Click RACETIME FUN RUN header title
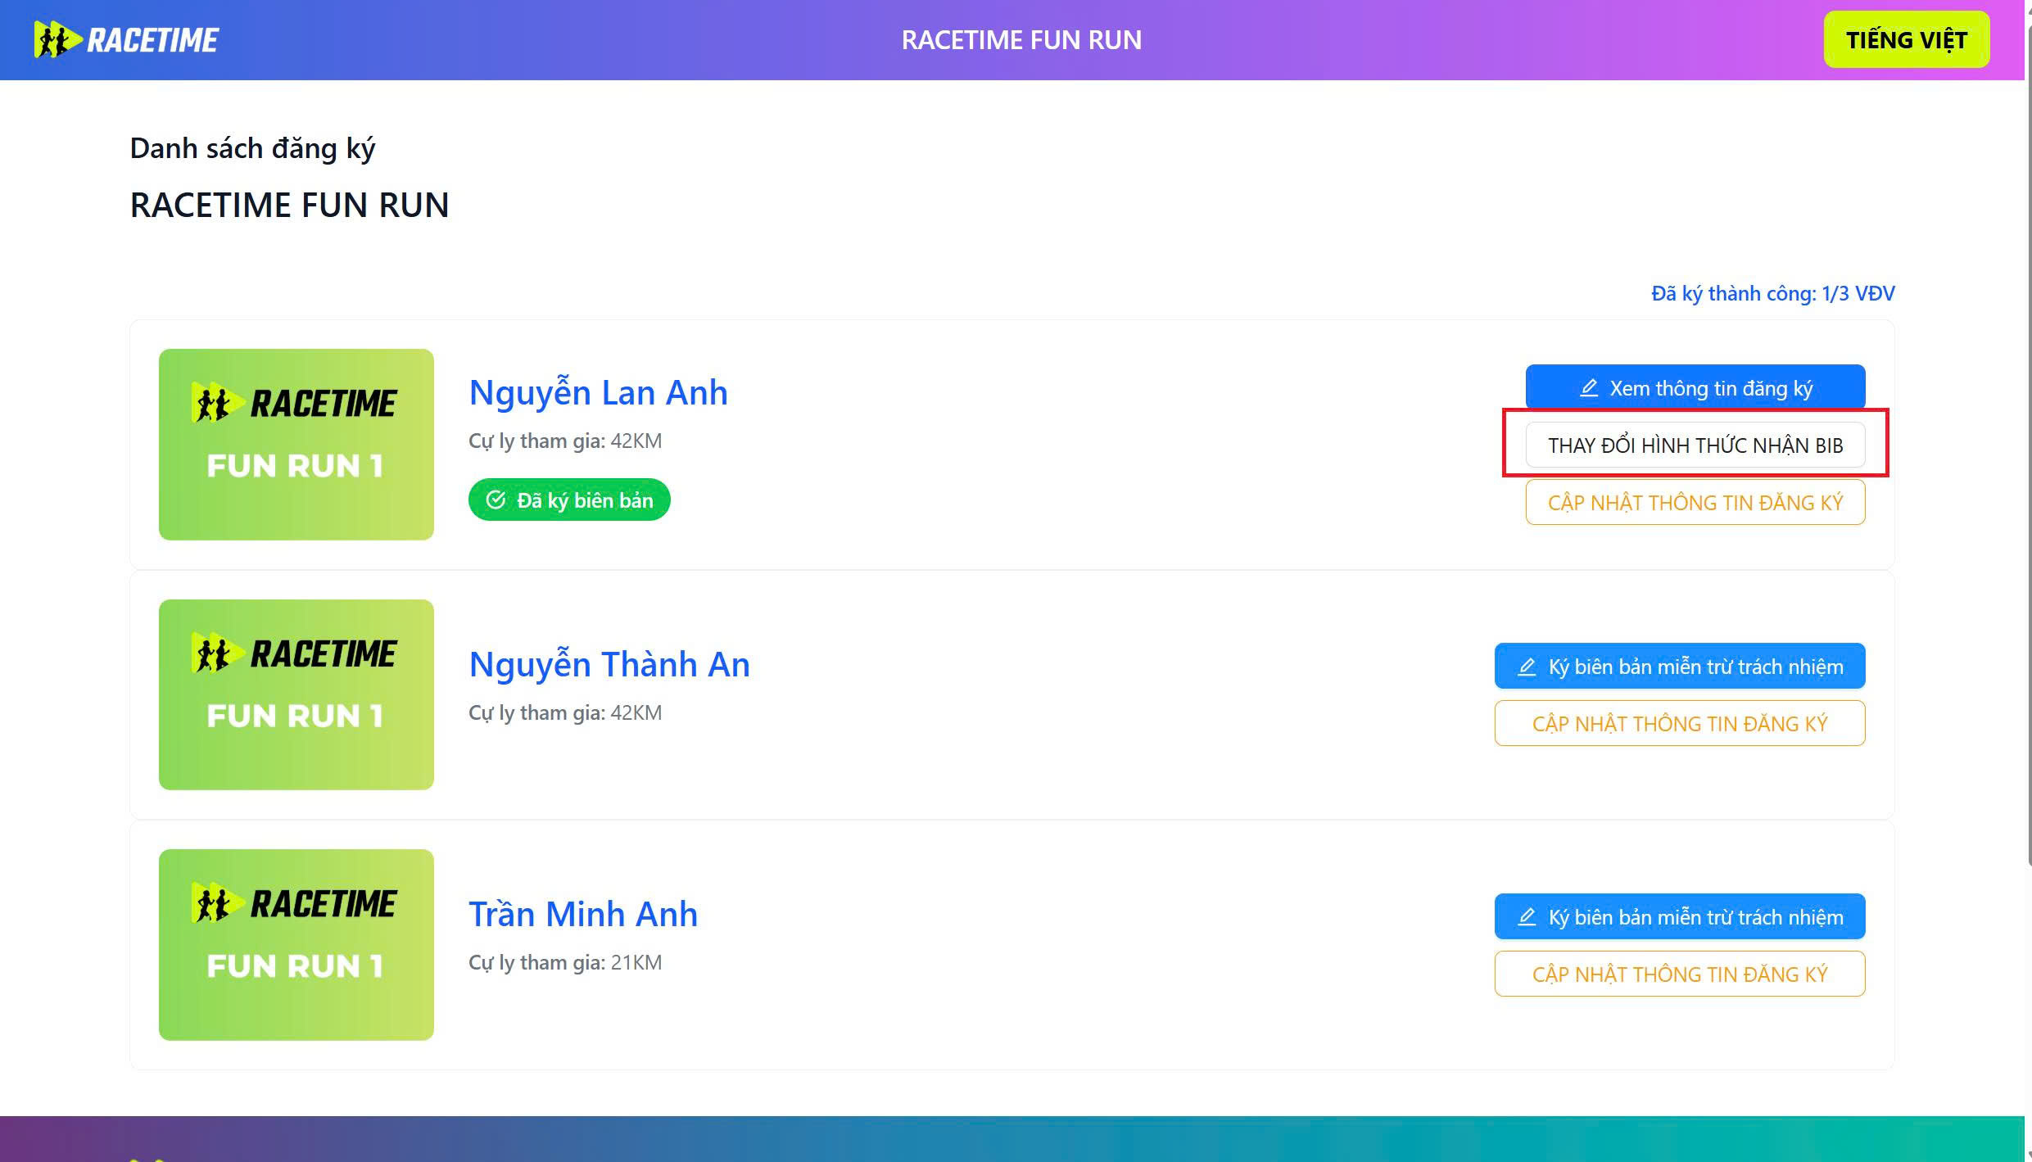The image size is (2032, 1162). (x=1021, y=40)
